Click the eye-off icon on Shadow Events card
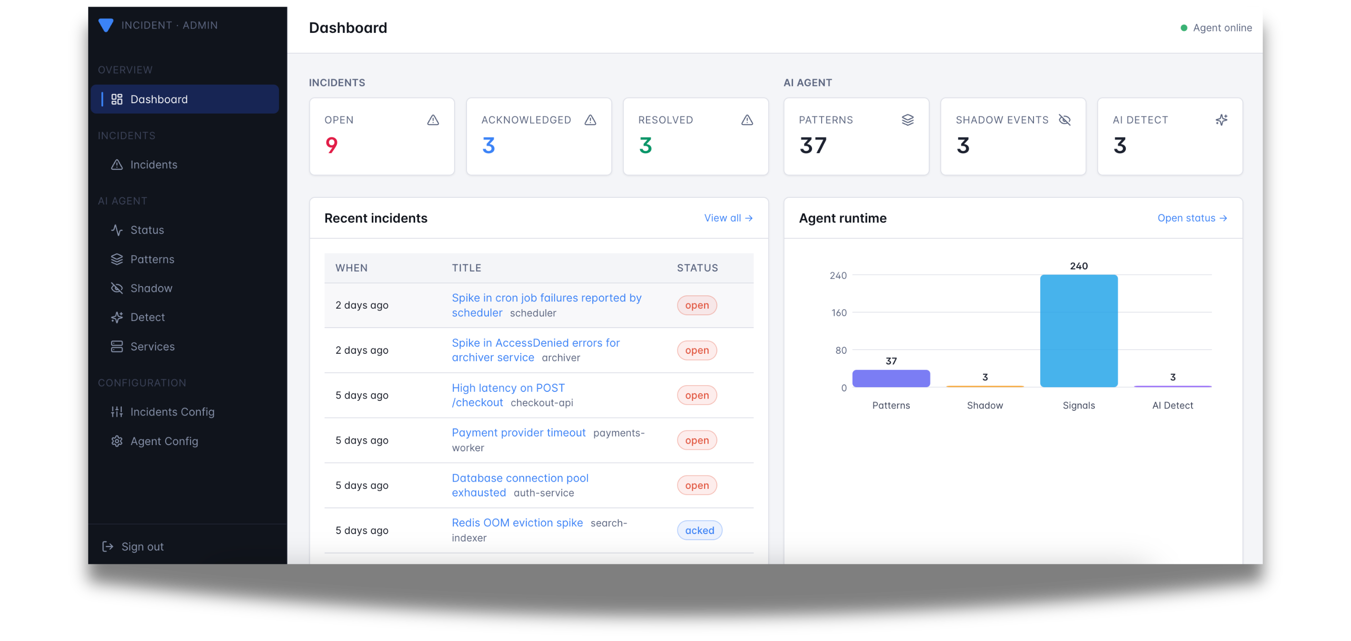1351x641 pixels. [1064, 120]
